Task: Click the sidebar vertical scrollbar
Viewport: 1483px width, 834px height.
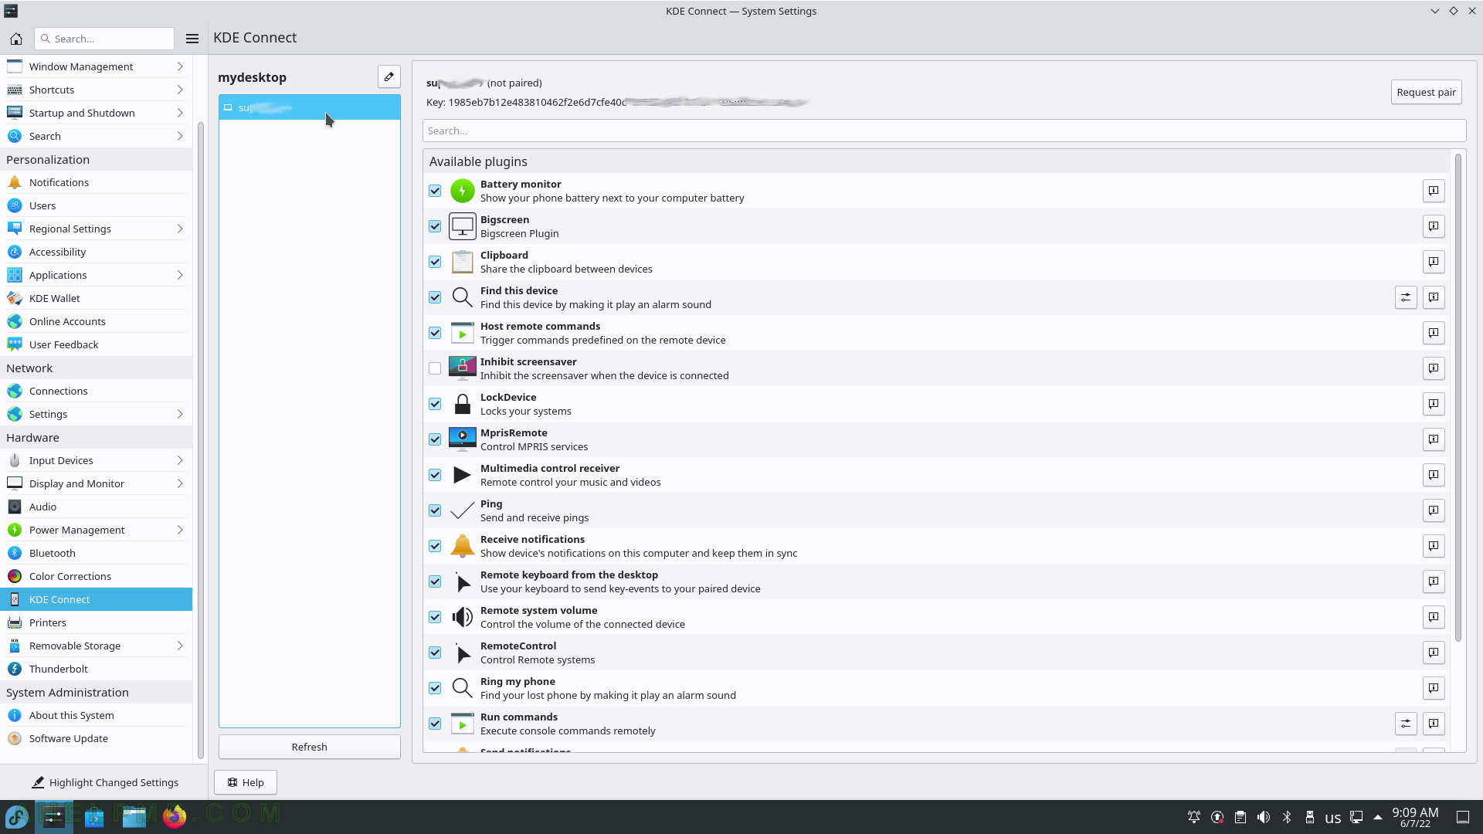Action: tap(201, 440)
